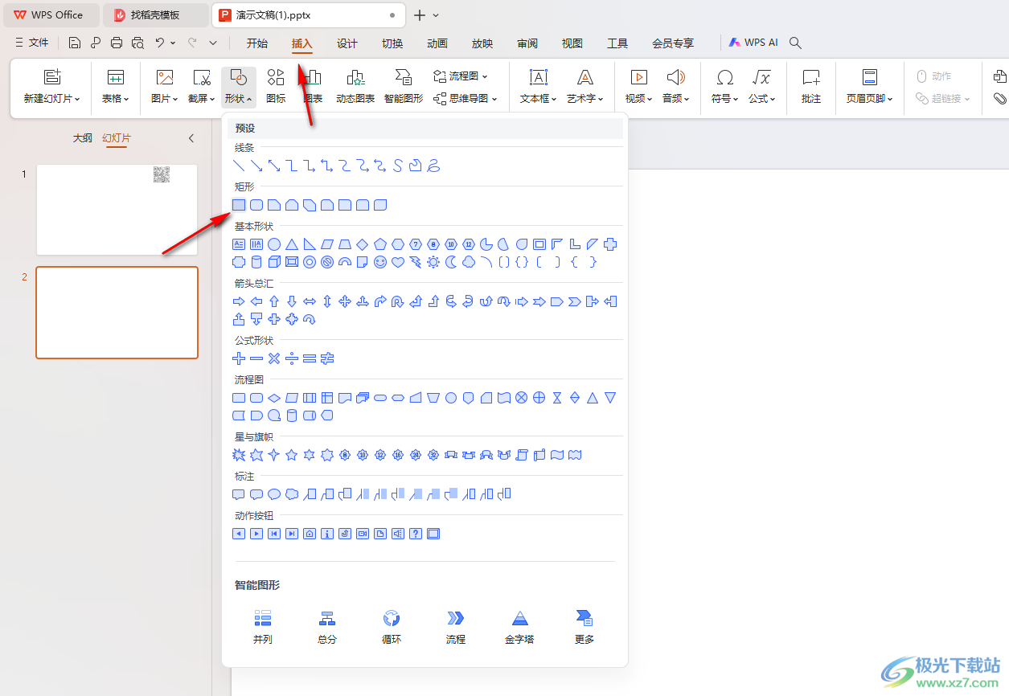Viewport: 1009px width, 696px height.
Task: Open Header and Footer (页眉页脚)
Action: coord(870,87)
